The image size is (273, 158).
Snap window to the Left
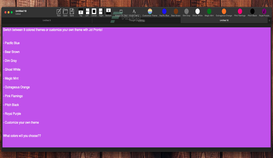click(x=87, y=11)
